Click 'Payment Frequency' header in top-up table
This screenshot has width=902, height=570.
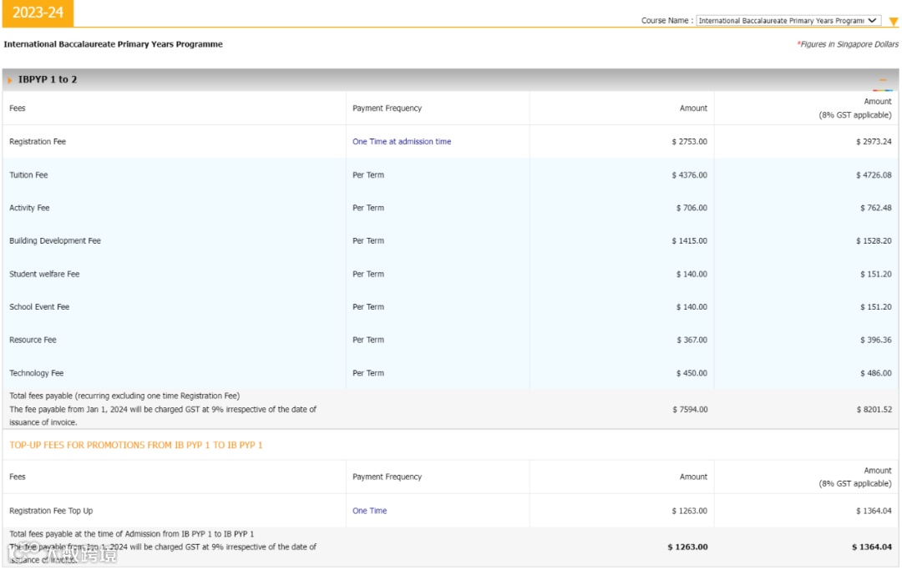tap(388, 477)
